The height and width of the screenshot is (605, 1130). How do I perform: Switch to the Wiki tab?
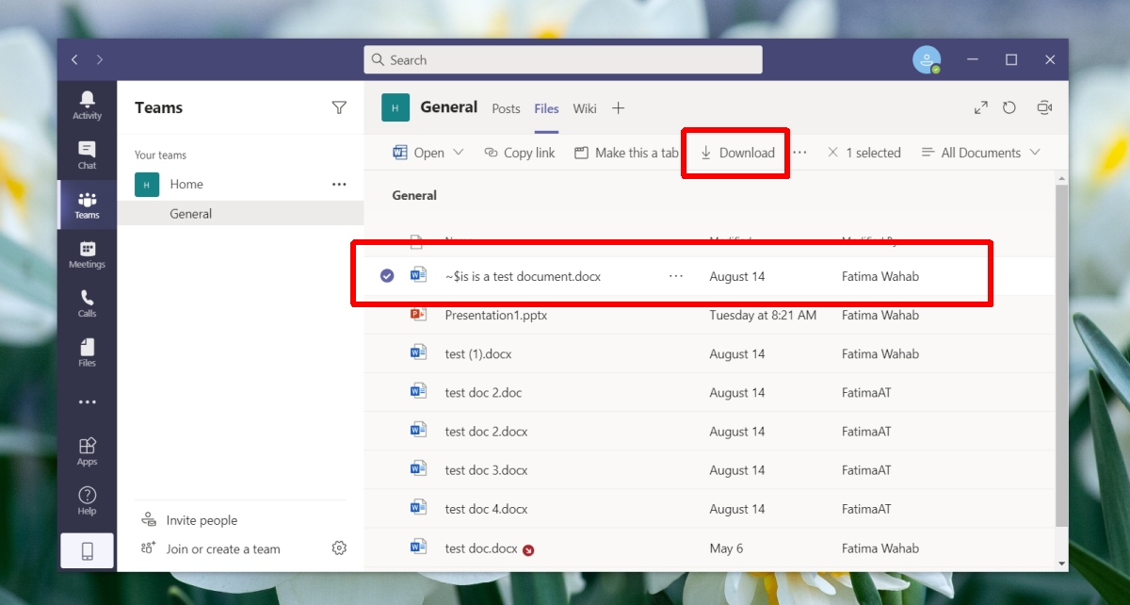585,108
